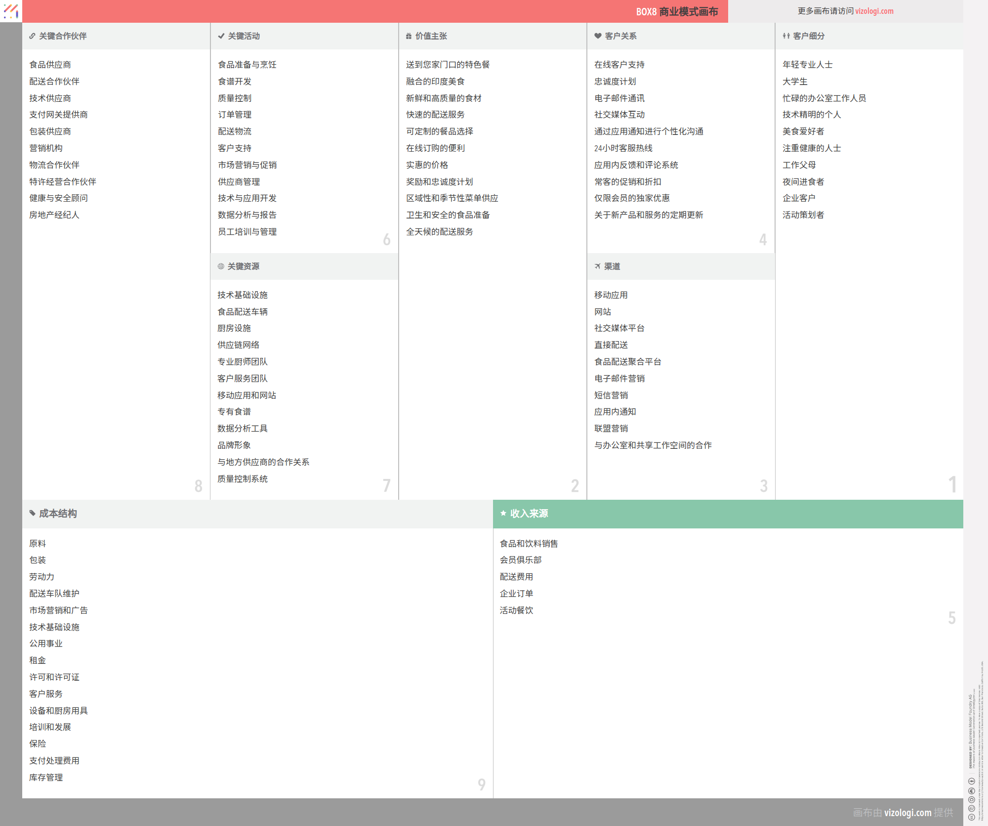Click the gift icon beside 价值主张
The height and width of the screenshot is (826, 988).
409,36
